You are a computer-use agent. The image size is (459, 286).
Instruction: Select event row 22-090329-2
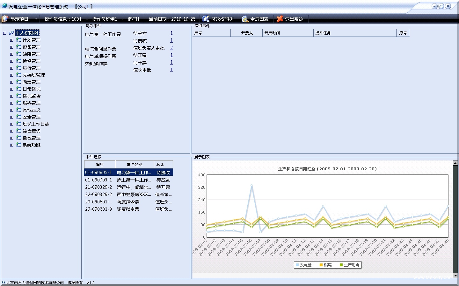click(128, 194)
